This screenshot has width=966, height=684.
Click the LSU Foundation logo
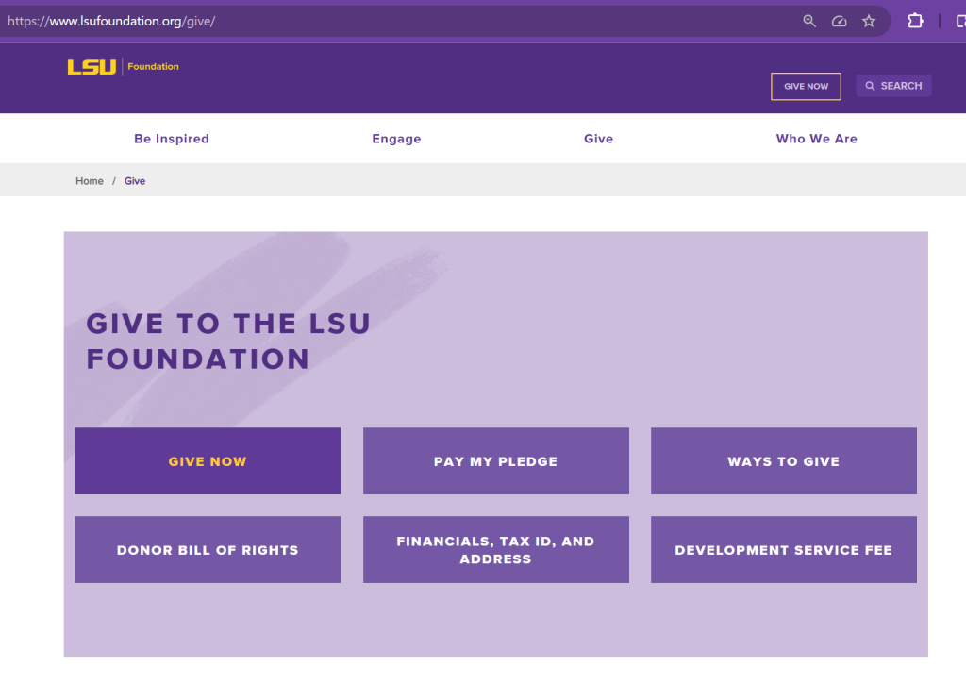(x=123, y=67)
